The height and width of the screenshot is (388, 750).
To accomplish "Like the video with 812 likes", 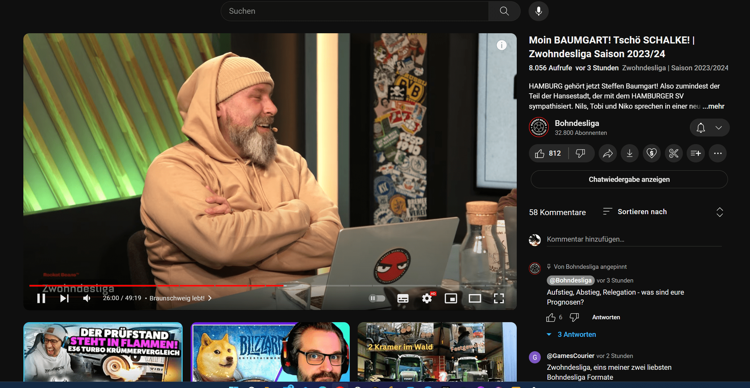I will [548, 153].
